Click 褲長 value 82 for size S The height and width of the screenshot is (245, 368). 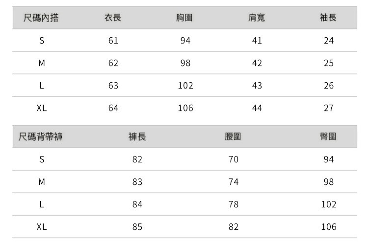coord(137,159)
